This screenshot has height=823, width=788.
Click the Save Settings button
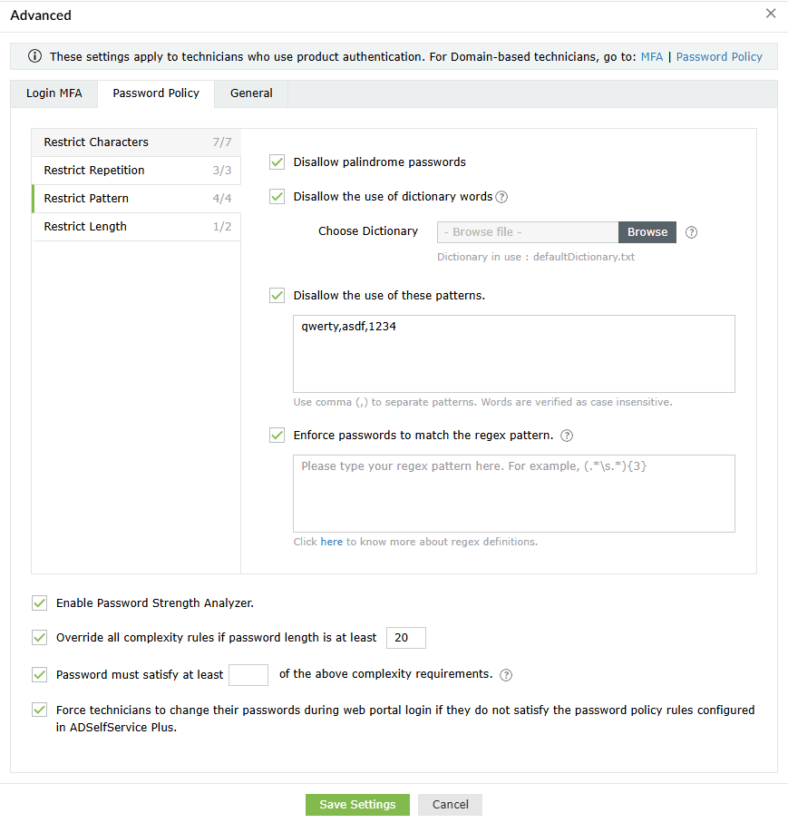coord(357,804)
